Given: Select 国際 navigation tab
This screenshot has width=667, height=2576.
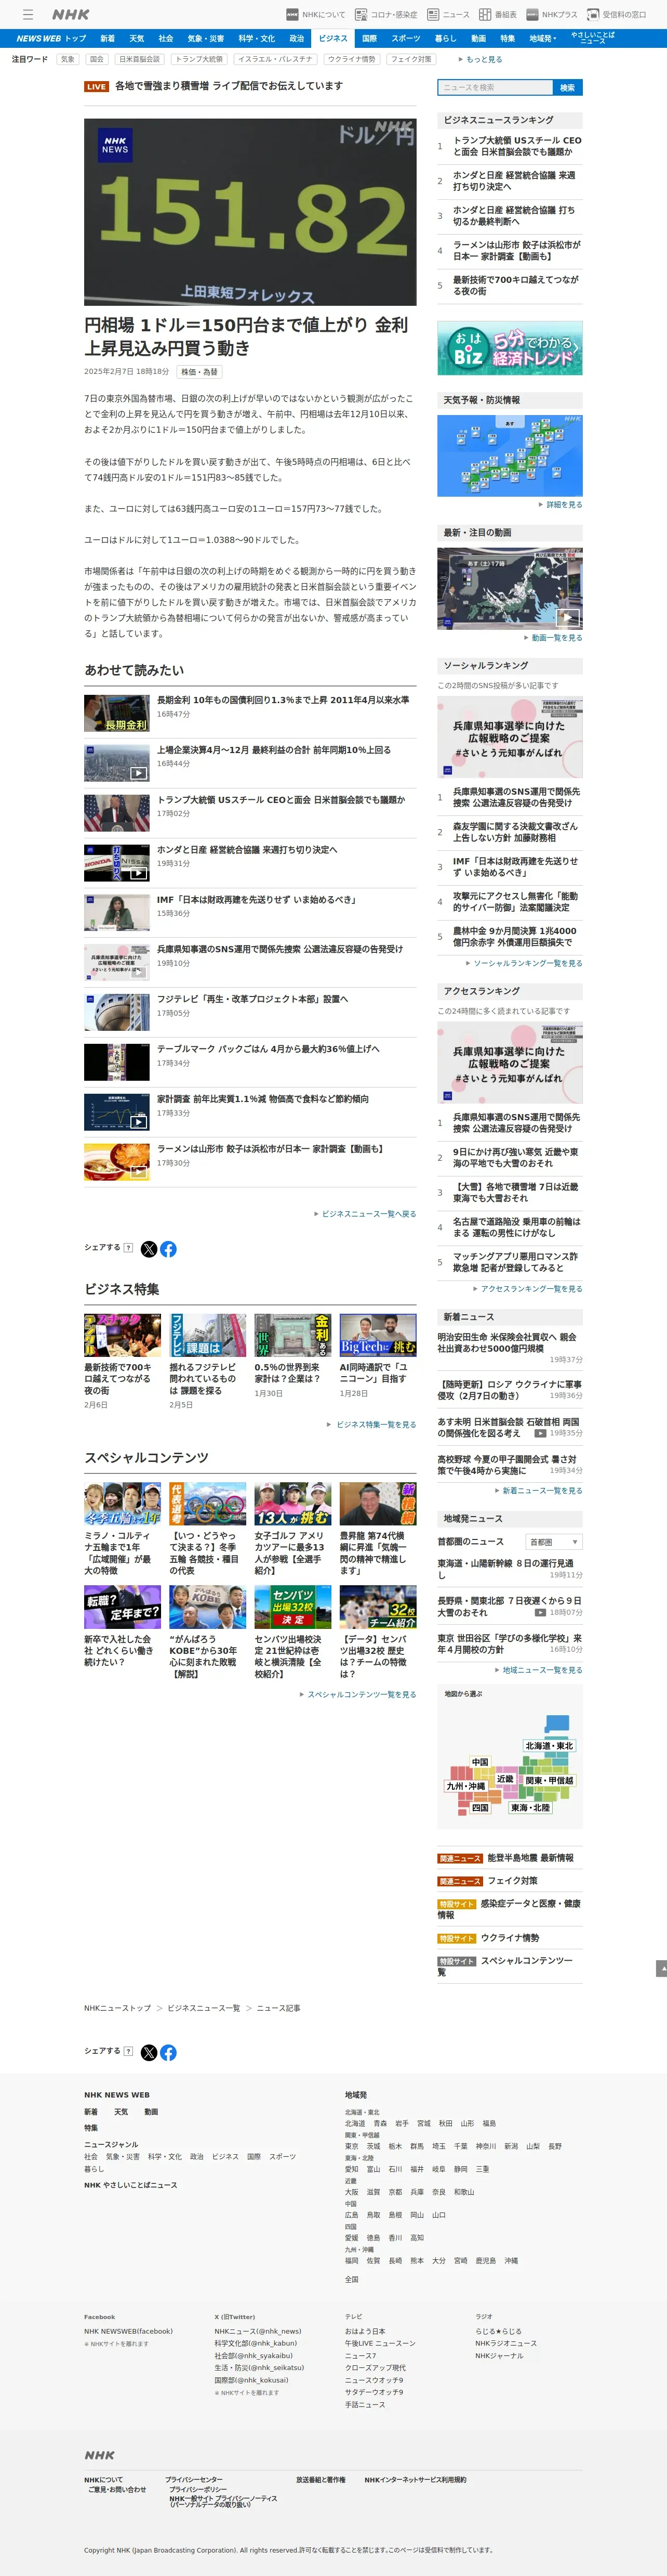Looking at the screenshot, I should click(x=369, y=38).
